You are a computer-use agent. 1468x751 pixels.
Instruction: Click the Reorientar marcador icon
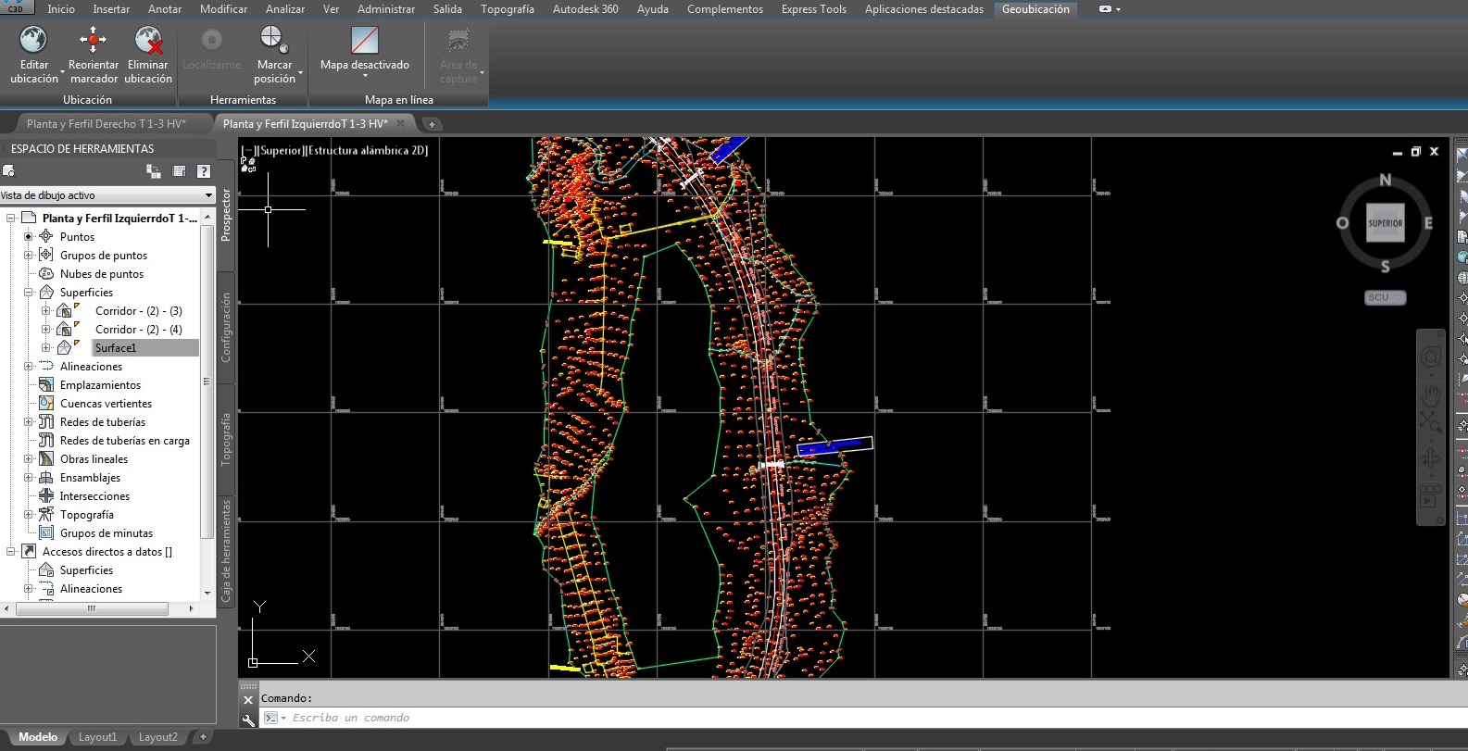[93, 40]
